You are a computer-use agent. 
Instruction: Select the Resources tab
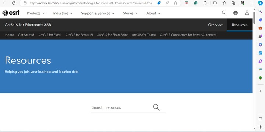tap(240, 25)
